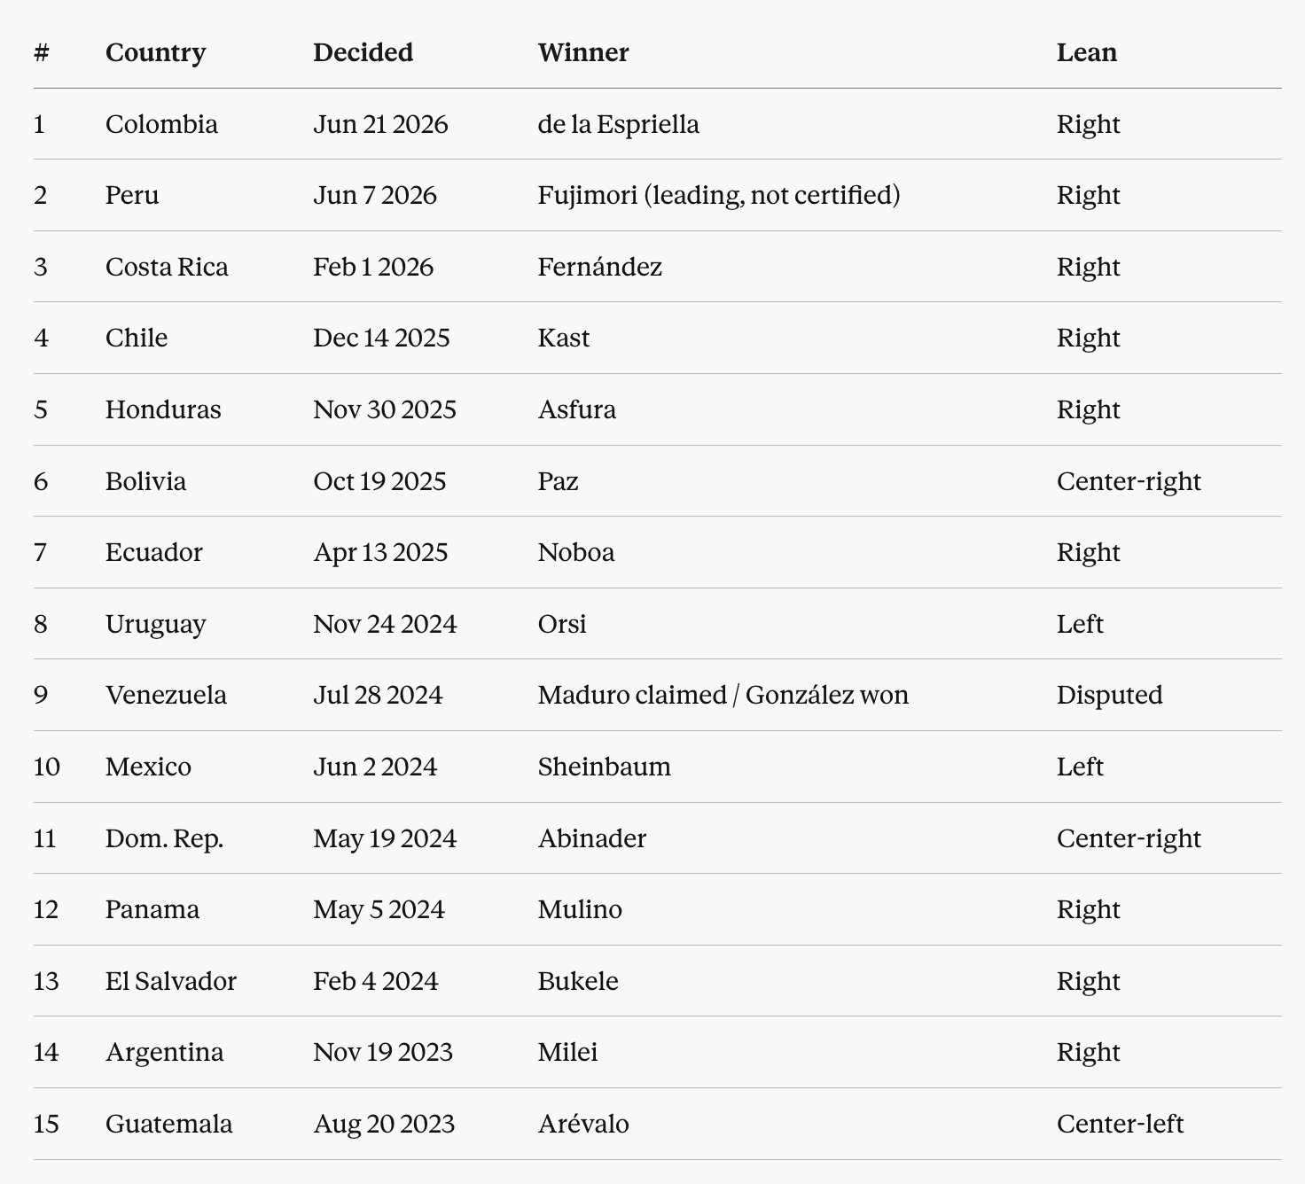Click the Decided column header
1305x1184 pixels.
coord(363,52)
